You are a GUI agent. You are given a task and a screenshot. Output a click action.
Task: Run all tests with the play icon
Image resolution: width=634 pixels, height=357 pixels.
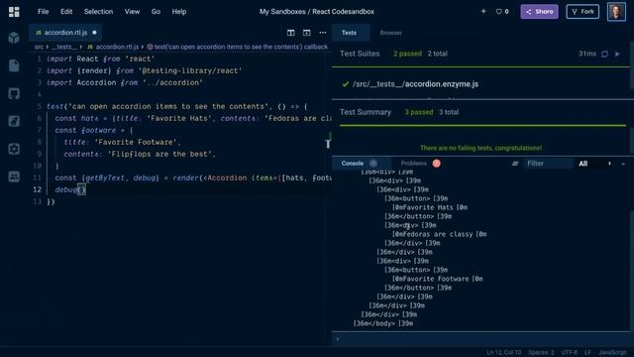617,54
